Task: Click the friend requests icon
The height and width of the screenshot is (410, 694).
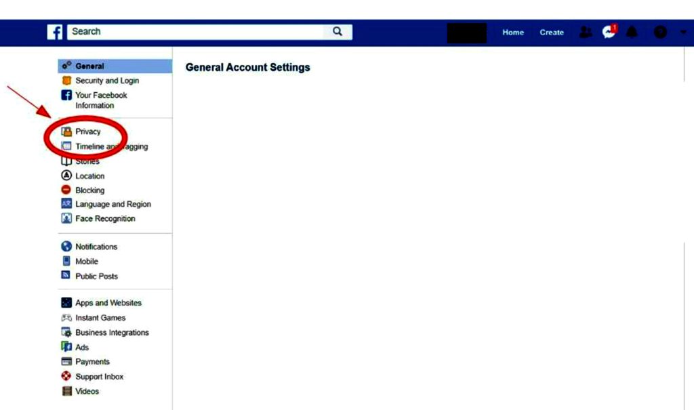Action: pyautogui.click(x=585, y=32)
